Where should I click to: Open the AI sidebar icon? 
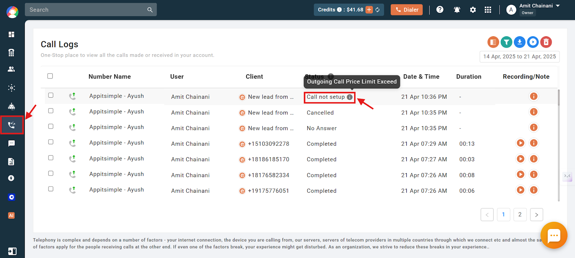tap(11, 216)
